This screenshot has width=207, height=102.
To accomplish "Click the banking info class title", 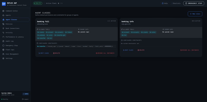I will 128,22.
